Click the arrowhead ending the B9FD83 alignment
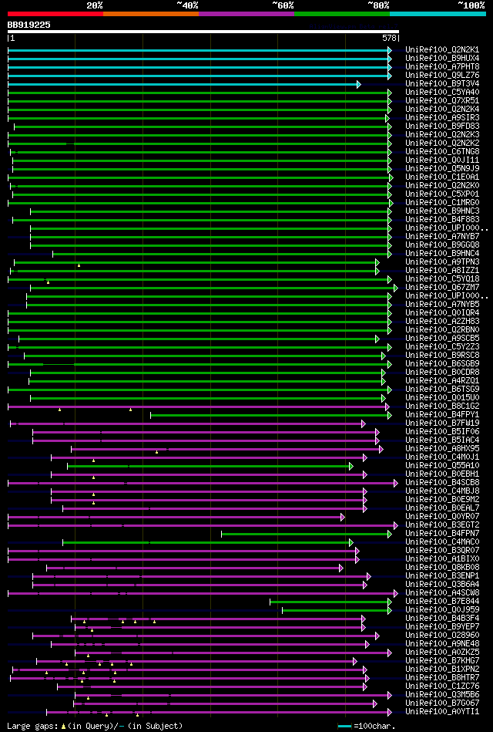The height and width of the screenshot is (732, 493). pos(390,126)
